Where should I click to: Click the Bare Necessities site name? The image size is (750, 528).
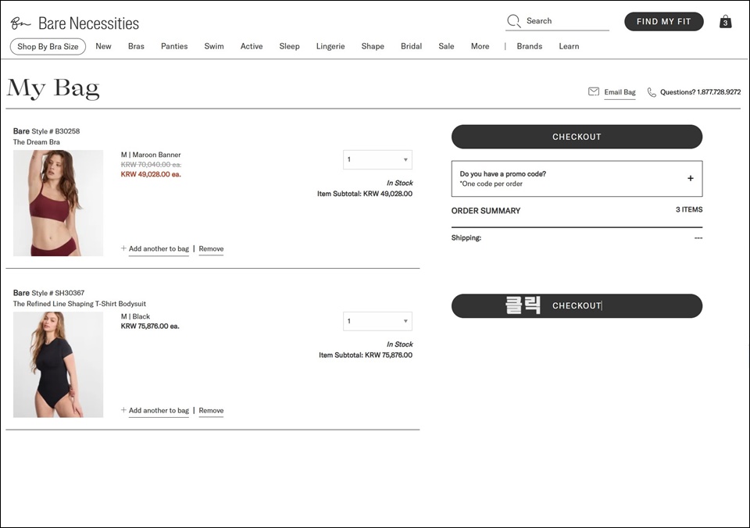tap(88, 23)
